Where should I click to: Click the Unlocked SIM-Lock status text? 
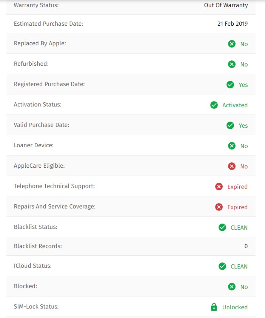(235, 307)
